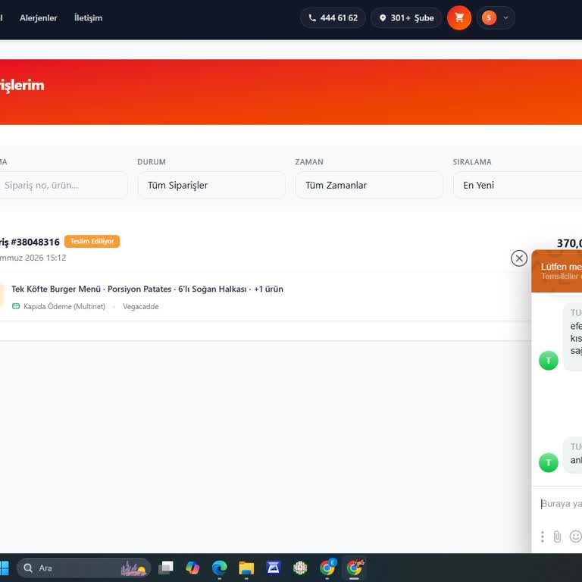Open the Zaman Tüm Zamanlar dropdown
This screenshot has height=582, width=582.
369,185
